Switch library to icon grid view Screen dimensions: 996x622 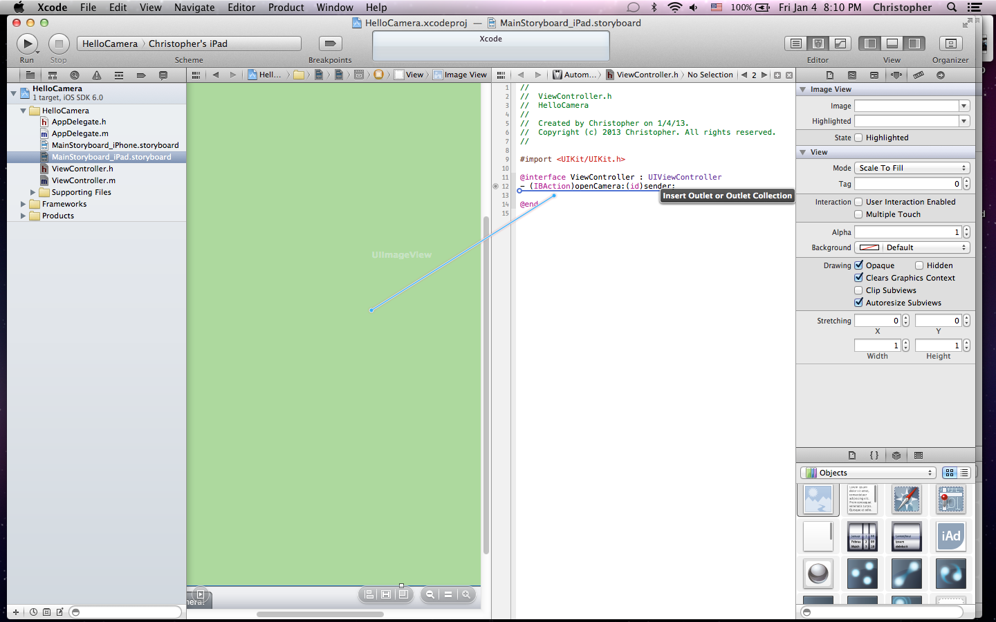[950, 473]
